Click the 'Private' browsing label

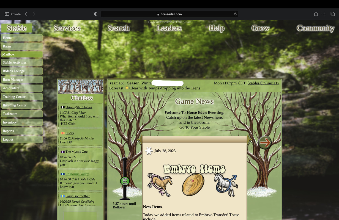point(16,14)
